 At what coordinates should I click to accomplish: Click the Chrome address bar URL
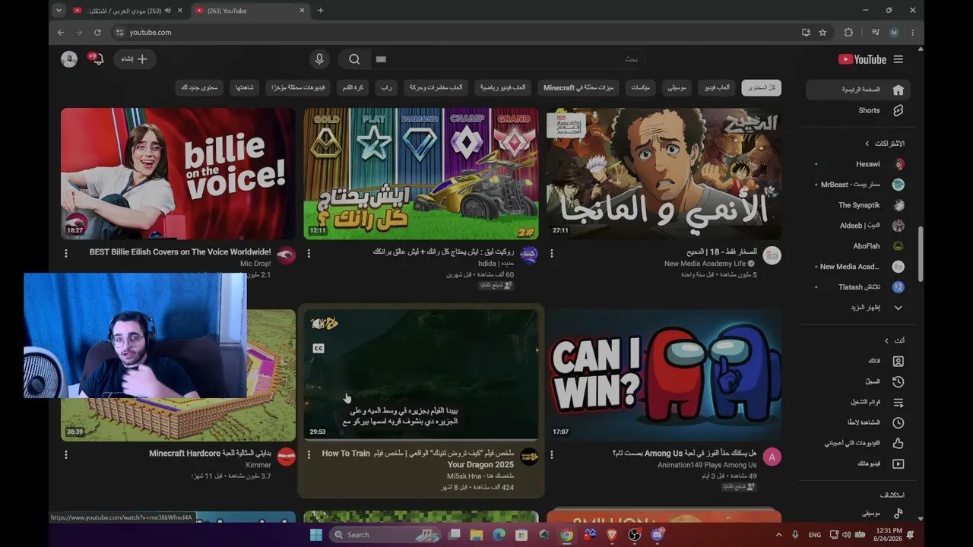coord(151,33)
